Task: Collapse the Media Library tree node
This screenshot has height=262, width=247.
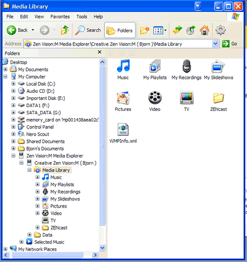Action: pyautogui.click(x=30, y=170)
